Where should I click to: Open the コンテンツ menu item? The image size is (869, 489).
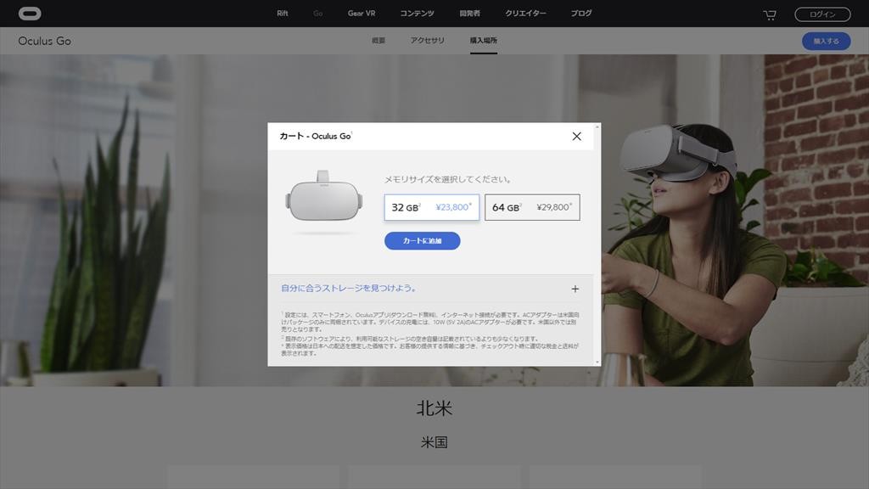[x=418, y=14]
